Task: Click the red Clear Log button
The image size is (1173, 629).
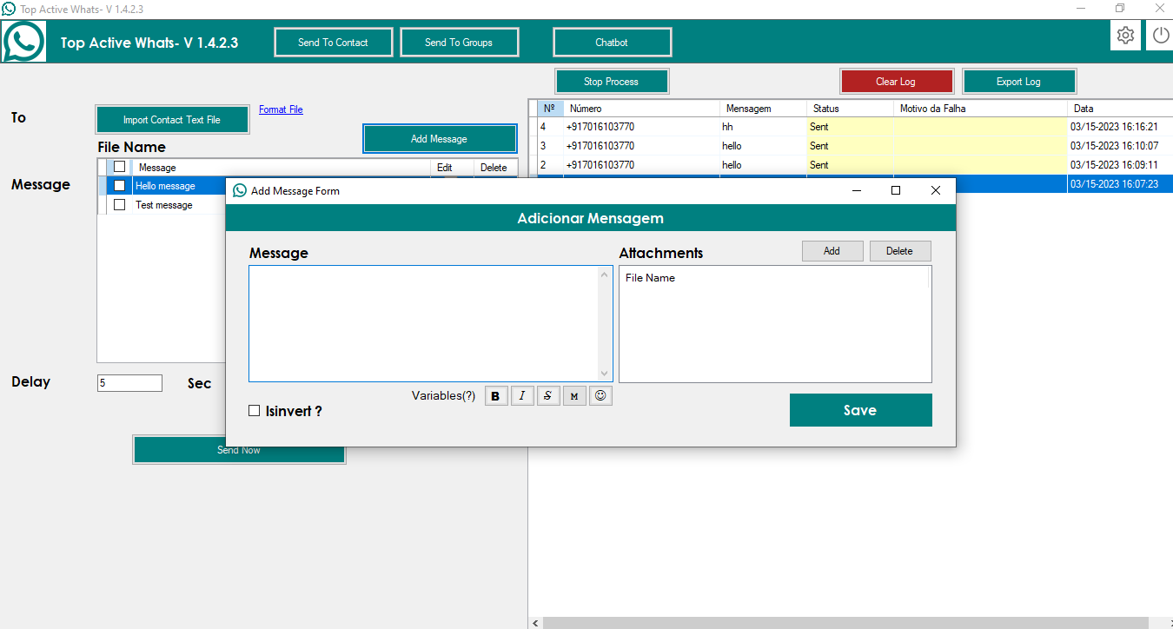Action: [x=897, y=82]
